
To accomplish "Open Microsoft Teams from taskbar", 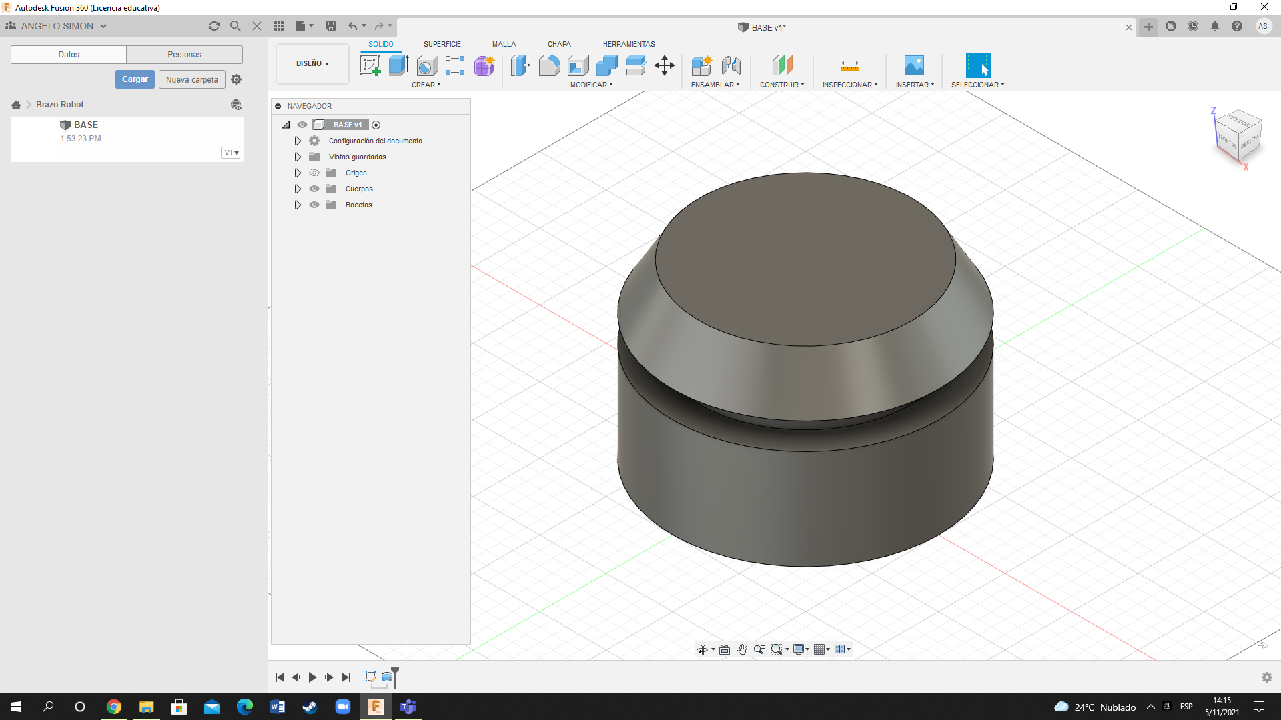I will click(408, 707).
